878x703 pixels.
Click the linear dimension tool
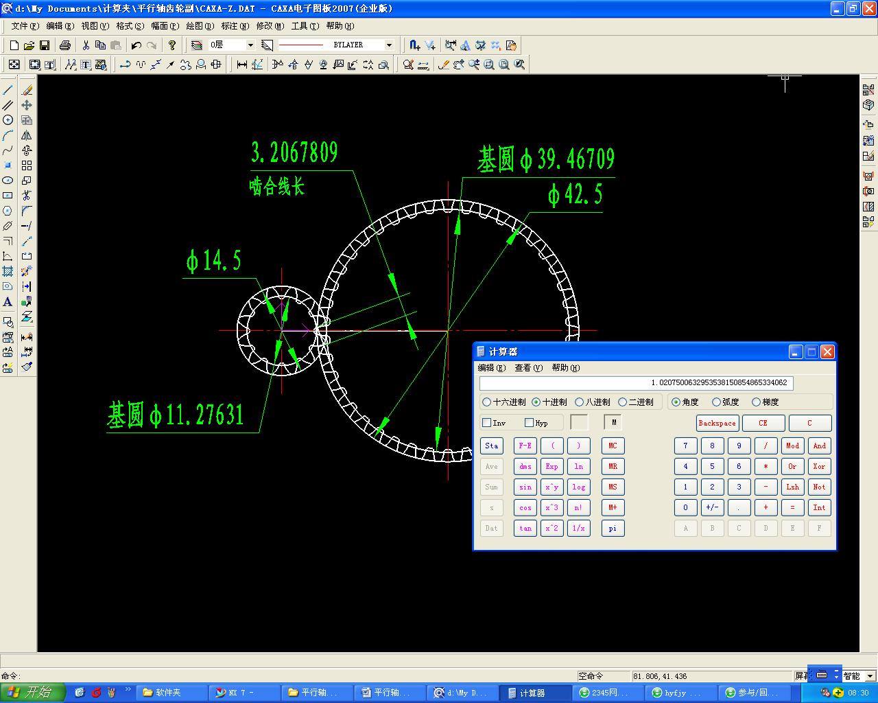tap(242, 65)
